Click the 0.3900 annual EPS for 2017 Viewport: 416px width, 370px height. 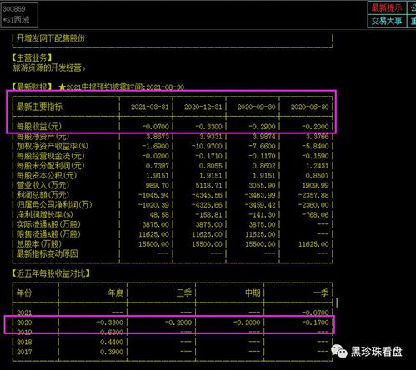click(x=112, y=352)
